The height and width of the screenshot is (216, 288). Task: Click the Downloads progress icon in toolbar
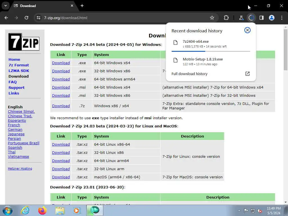point(251,18)
